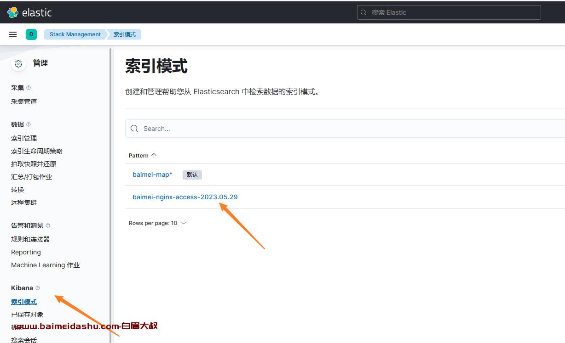Select 索引模式 under Kibana
Image resolution: width=565 pixels, height=343 pixels.
pyautogui.click(x=24, y=302)
